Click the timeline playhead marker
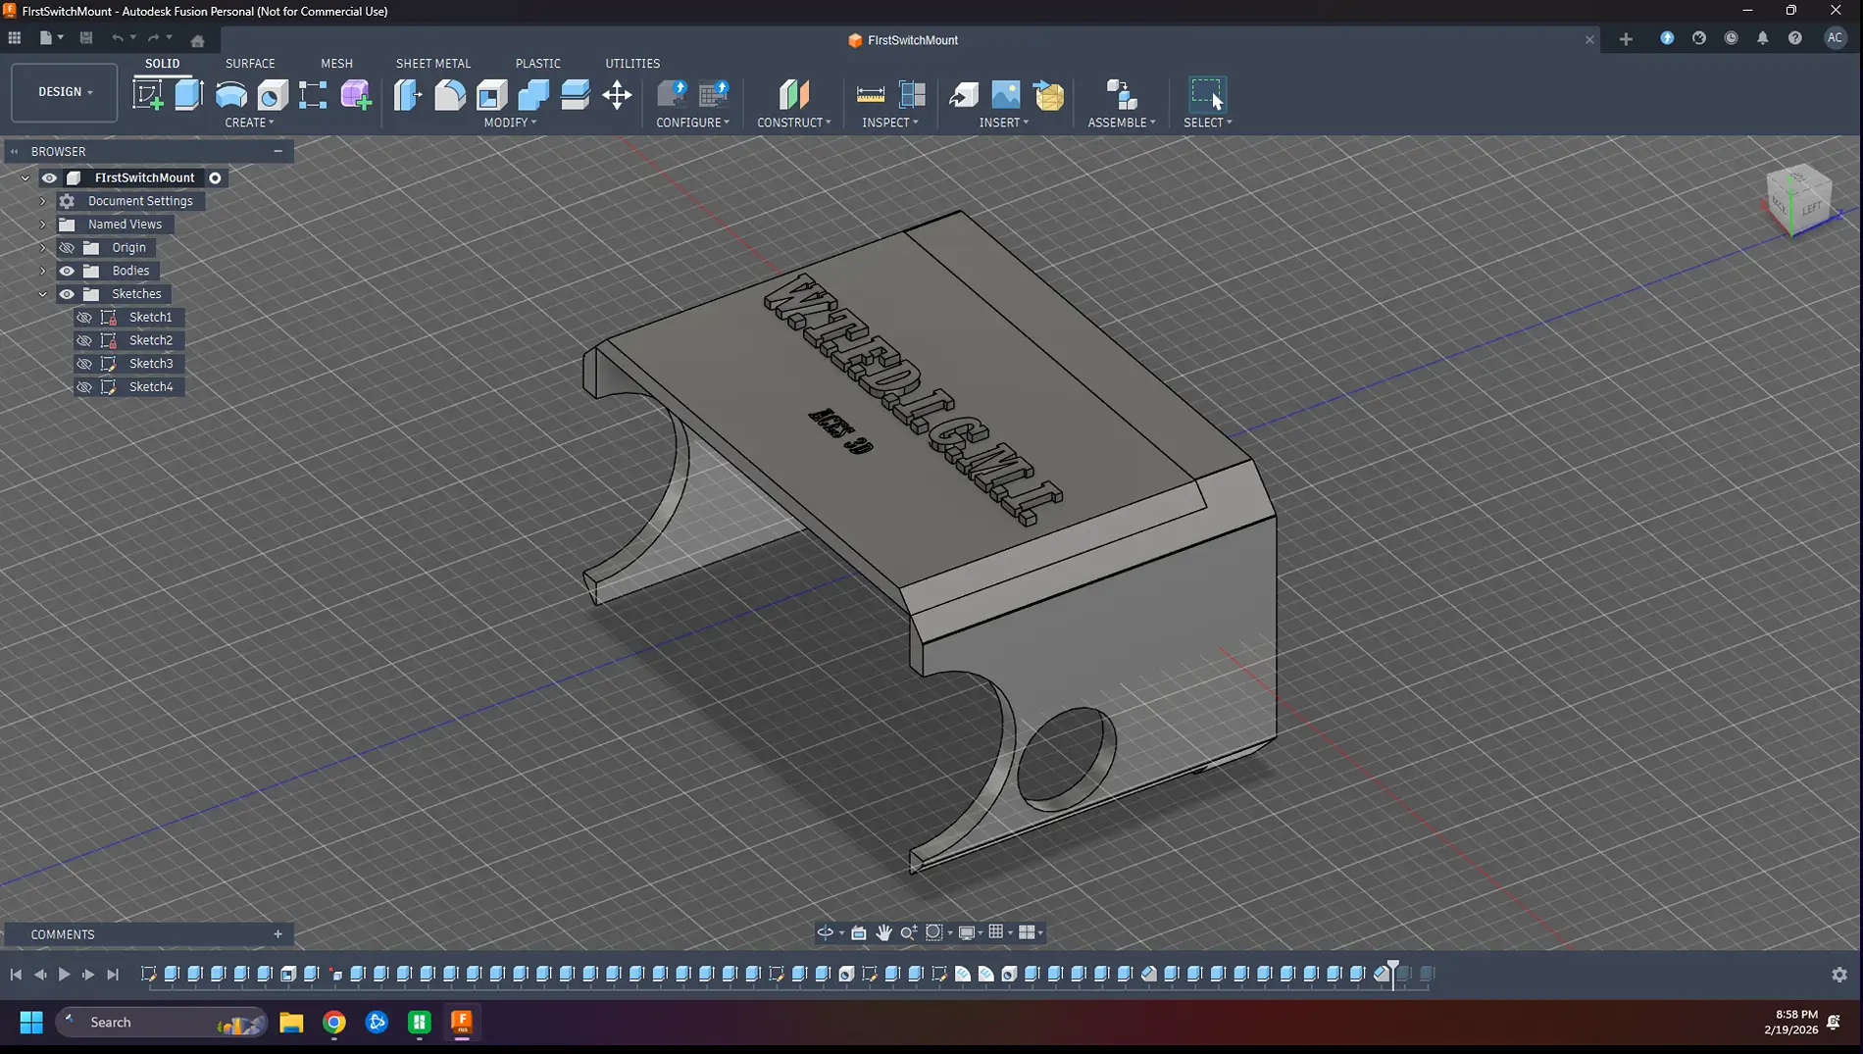The width and height of the screenshot is (1863, 1054). [x=1393, y=973]
